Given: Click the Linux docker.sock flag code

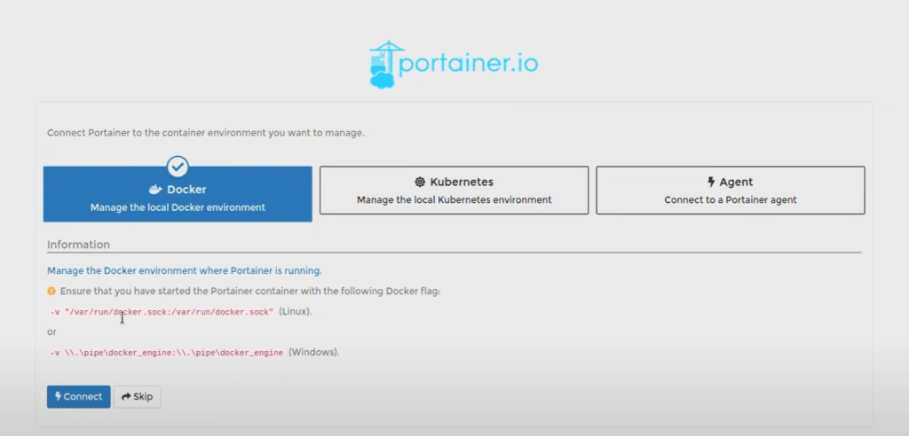Looking at the screenshot, I should click(x=162, y=312).
